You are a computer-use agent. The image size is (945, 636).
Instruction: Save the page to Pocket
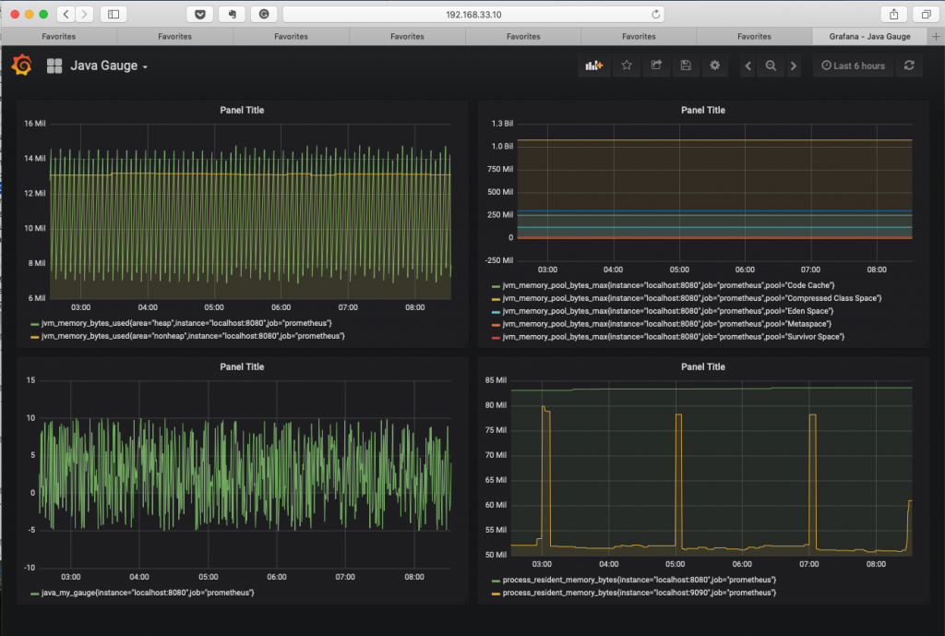[x=198, y=14]
